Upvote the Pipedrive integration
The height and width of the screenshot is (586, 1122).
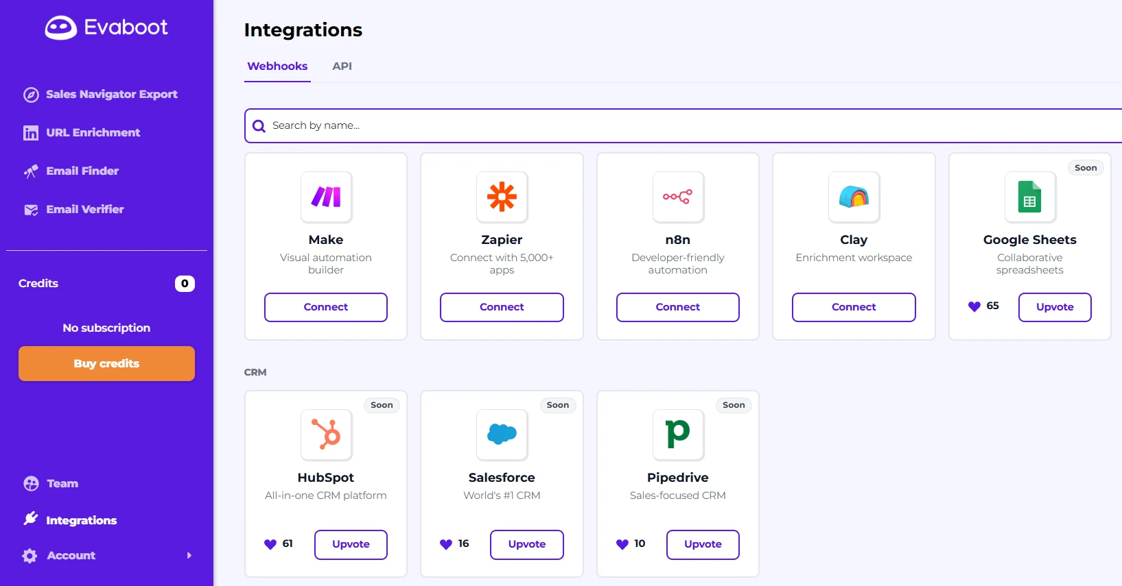pos(703,544)
